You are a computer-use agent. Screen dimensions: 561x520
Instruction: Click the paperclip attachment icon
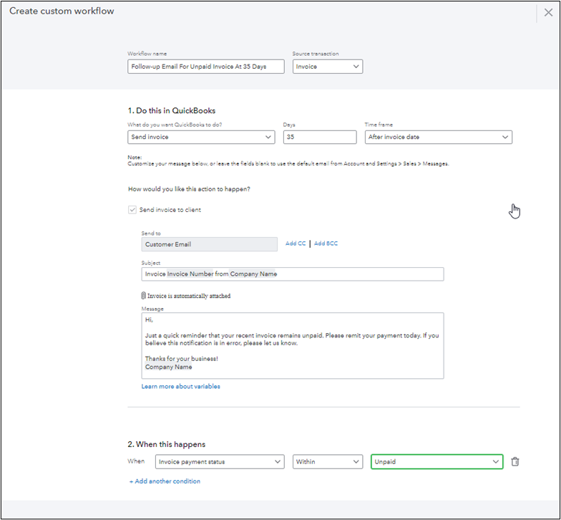click(143, 295)
